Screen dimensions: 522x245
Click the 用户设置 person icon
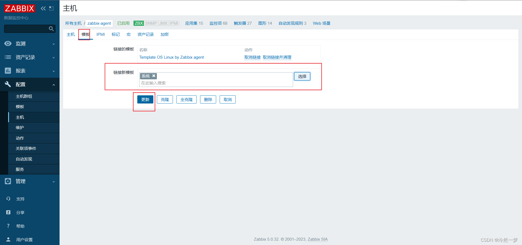[x=8, y=240]
